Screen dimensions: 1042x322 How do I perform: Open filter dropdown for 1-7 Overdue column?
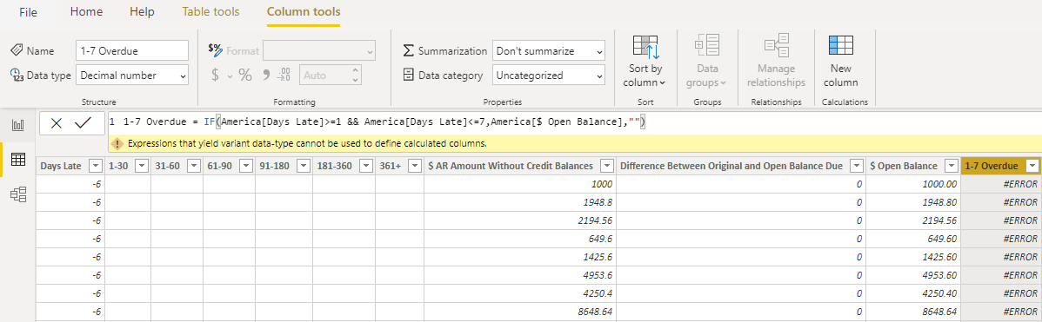click(1032, 166)
